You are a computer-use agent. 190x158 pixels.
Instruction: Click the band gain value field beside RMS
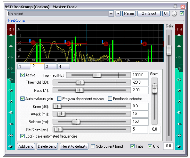point(155,130)
